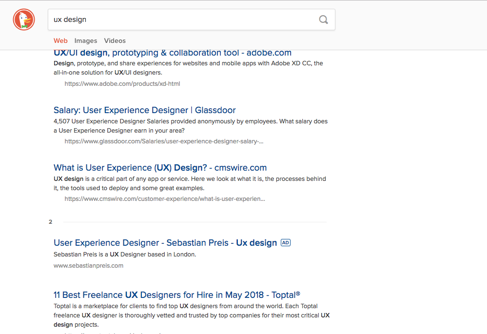Click the AD badge beside Sebastian Preis
Viewport: 487px width, 334px height.
pyautogui.click(x=286, y=243)
